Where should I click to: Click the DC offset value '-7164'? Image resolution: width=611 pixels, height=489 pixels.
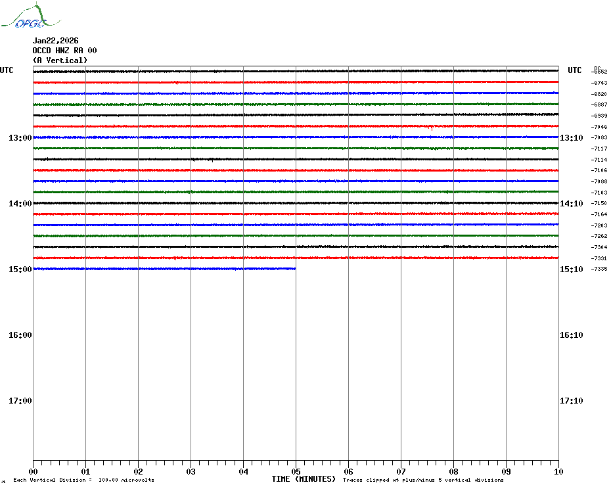pyautogui.click(x=599, y=214)
